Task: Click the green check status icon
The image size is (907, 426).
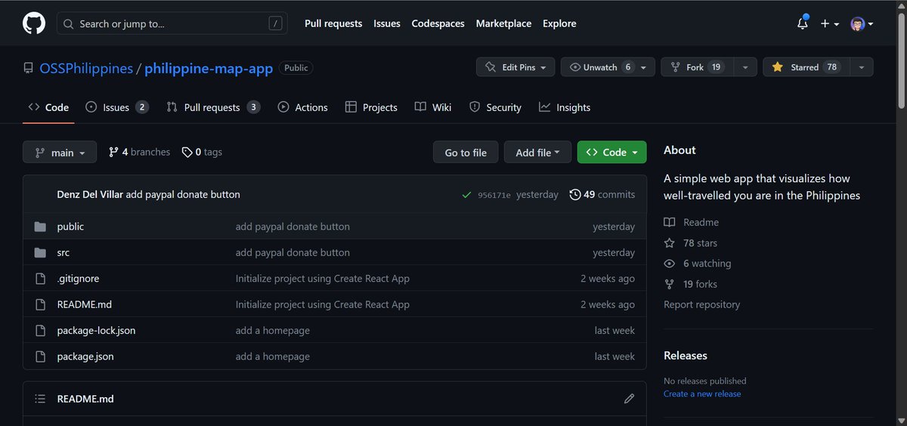Action: [x=467, y=195]
